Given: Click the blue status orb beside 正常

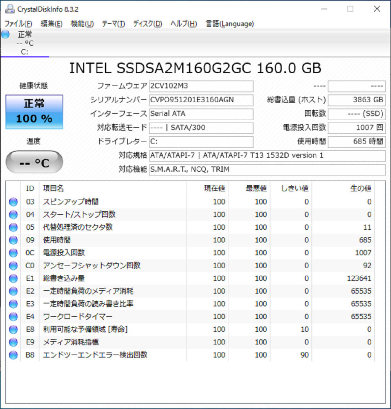Looking at the screenshot, I should [5, 34].
